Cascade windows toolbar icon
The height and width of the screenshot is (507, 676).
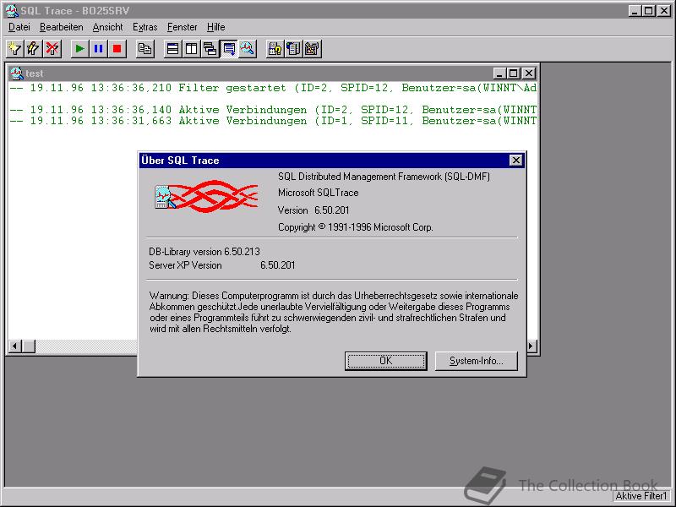tap(210, 49)
